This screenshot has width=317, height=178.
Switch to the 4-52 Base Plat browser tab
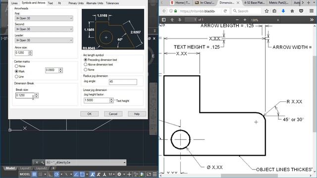click(x=254, y=2)
